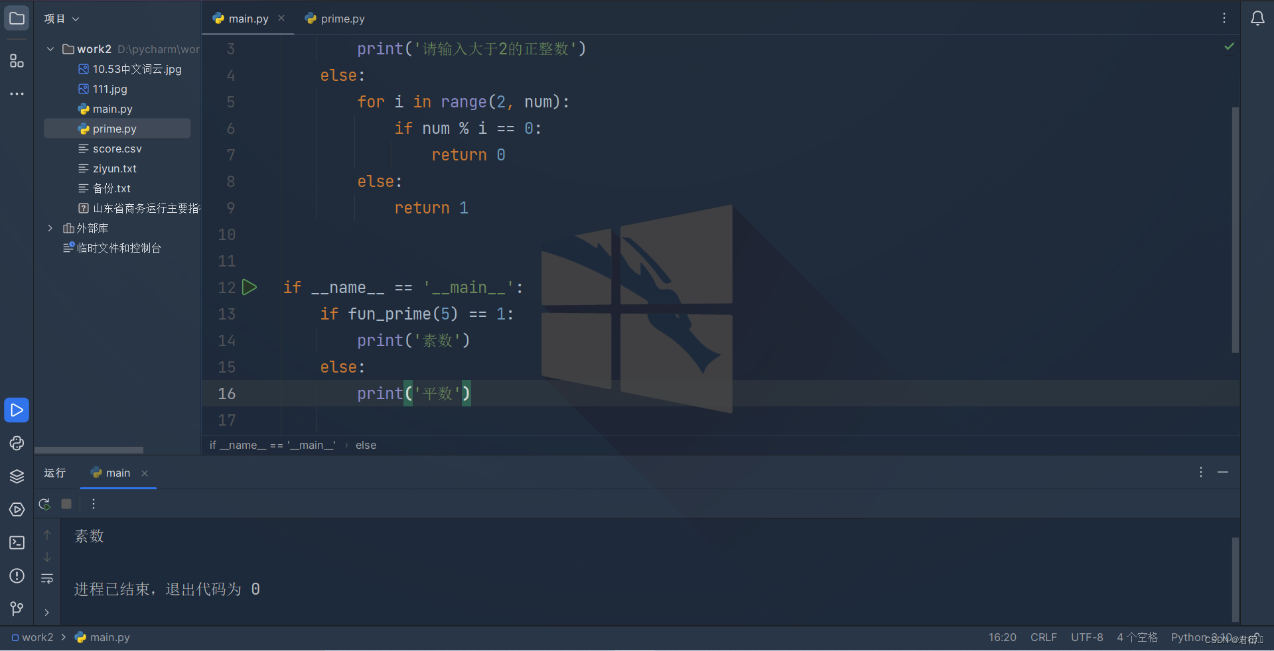The height and width of the screenshot is (651, 1274).
Task: Place cursor on line 16 print statement
Action: 414,394
